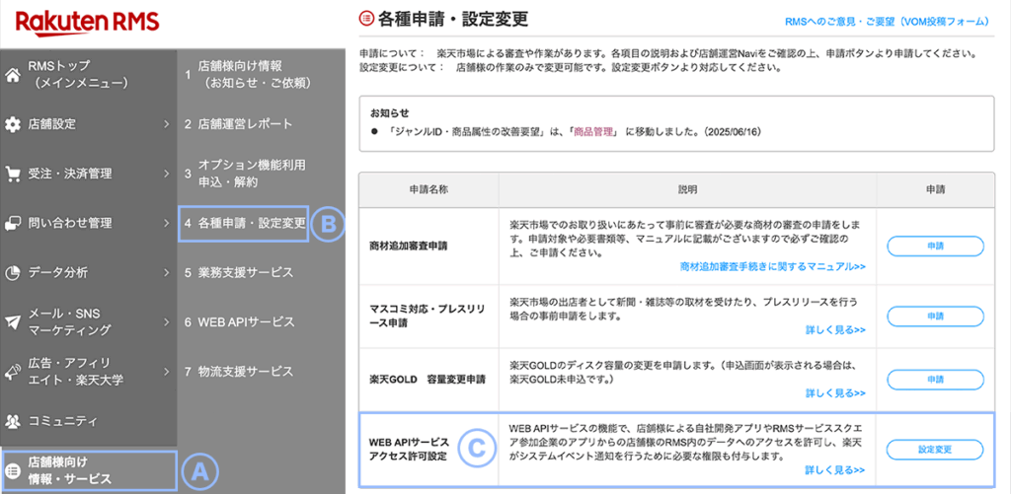
Task: Expand the データ分析 chevron arrow
Action: pyautogui.click(x=166, y=272)
